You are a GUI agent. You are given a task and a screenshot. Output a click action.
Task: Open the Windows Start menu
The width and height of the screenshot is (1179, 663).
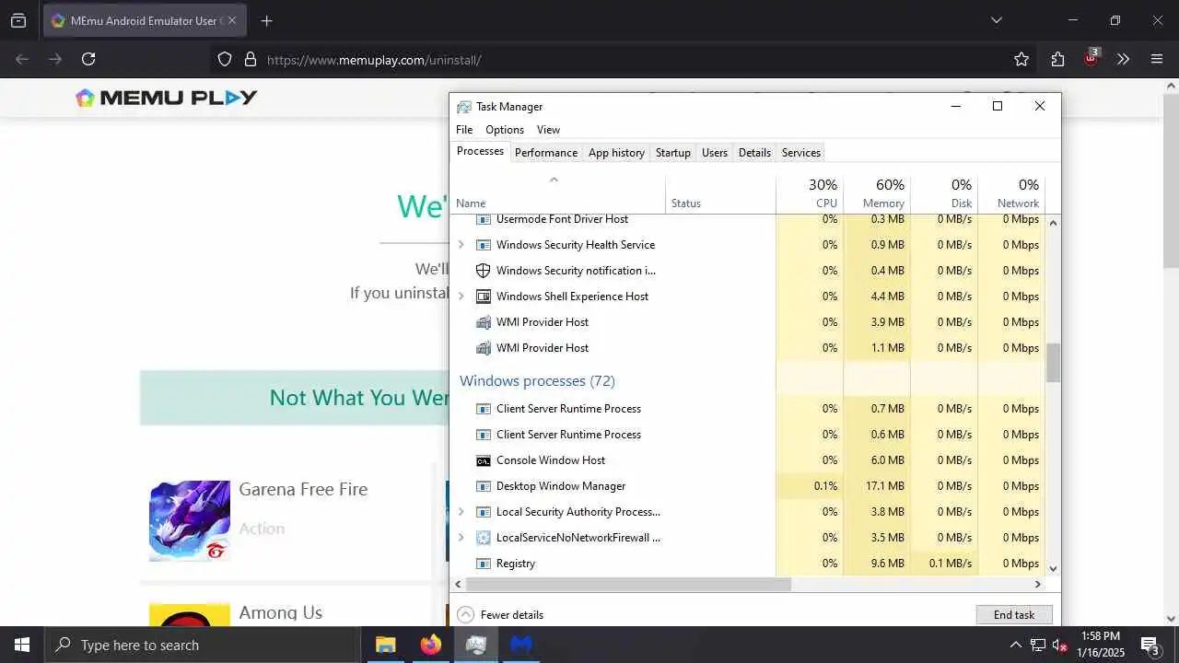coord(22,645)
